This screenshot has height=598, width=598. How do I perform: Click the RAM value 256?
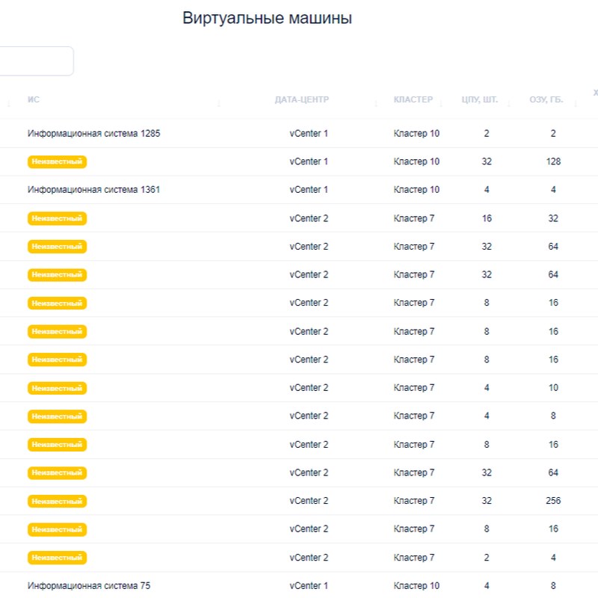[x=553, y=500]
